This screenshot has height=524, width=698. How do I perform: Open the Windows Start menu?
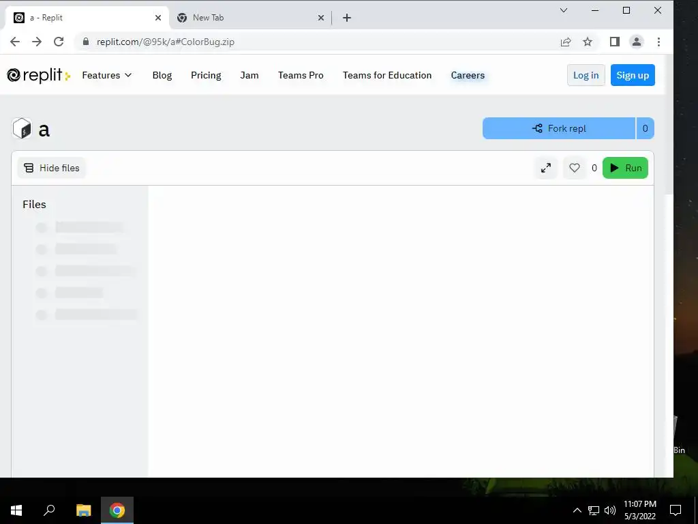[x=16, y=510]
